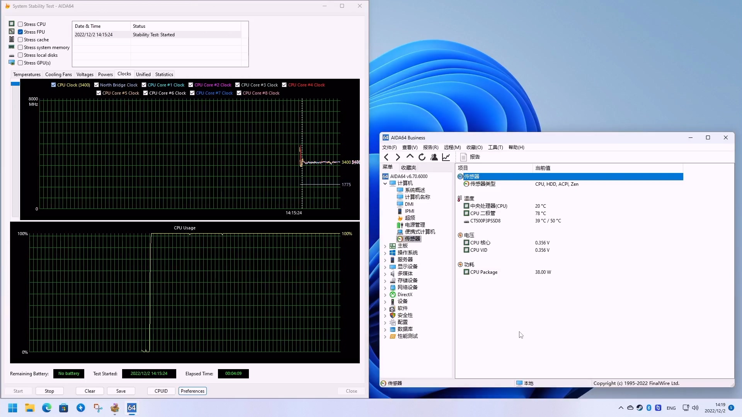Screen dimensions: 742x417
Task: Toggle the North Bridge Clock checkbox
Action: [97, 85]
